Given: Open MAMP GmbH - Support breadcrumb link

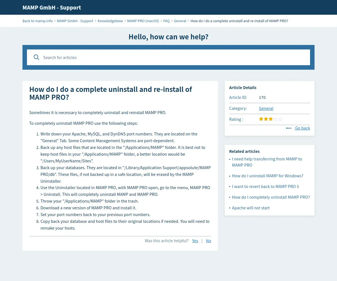Looking at the screenshot, I should click(75, 21).
